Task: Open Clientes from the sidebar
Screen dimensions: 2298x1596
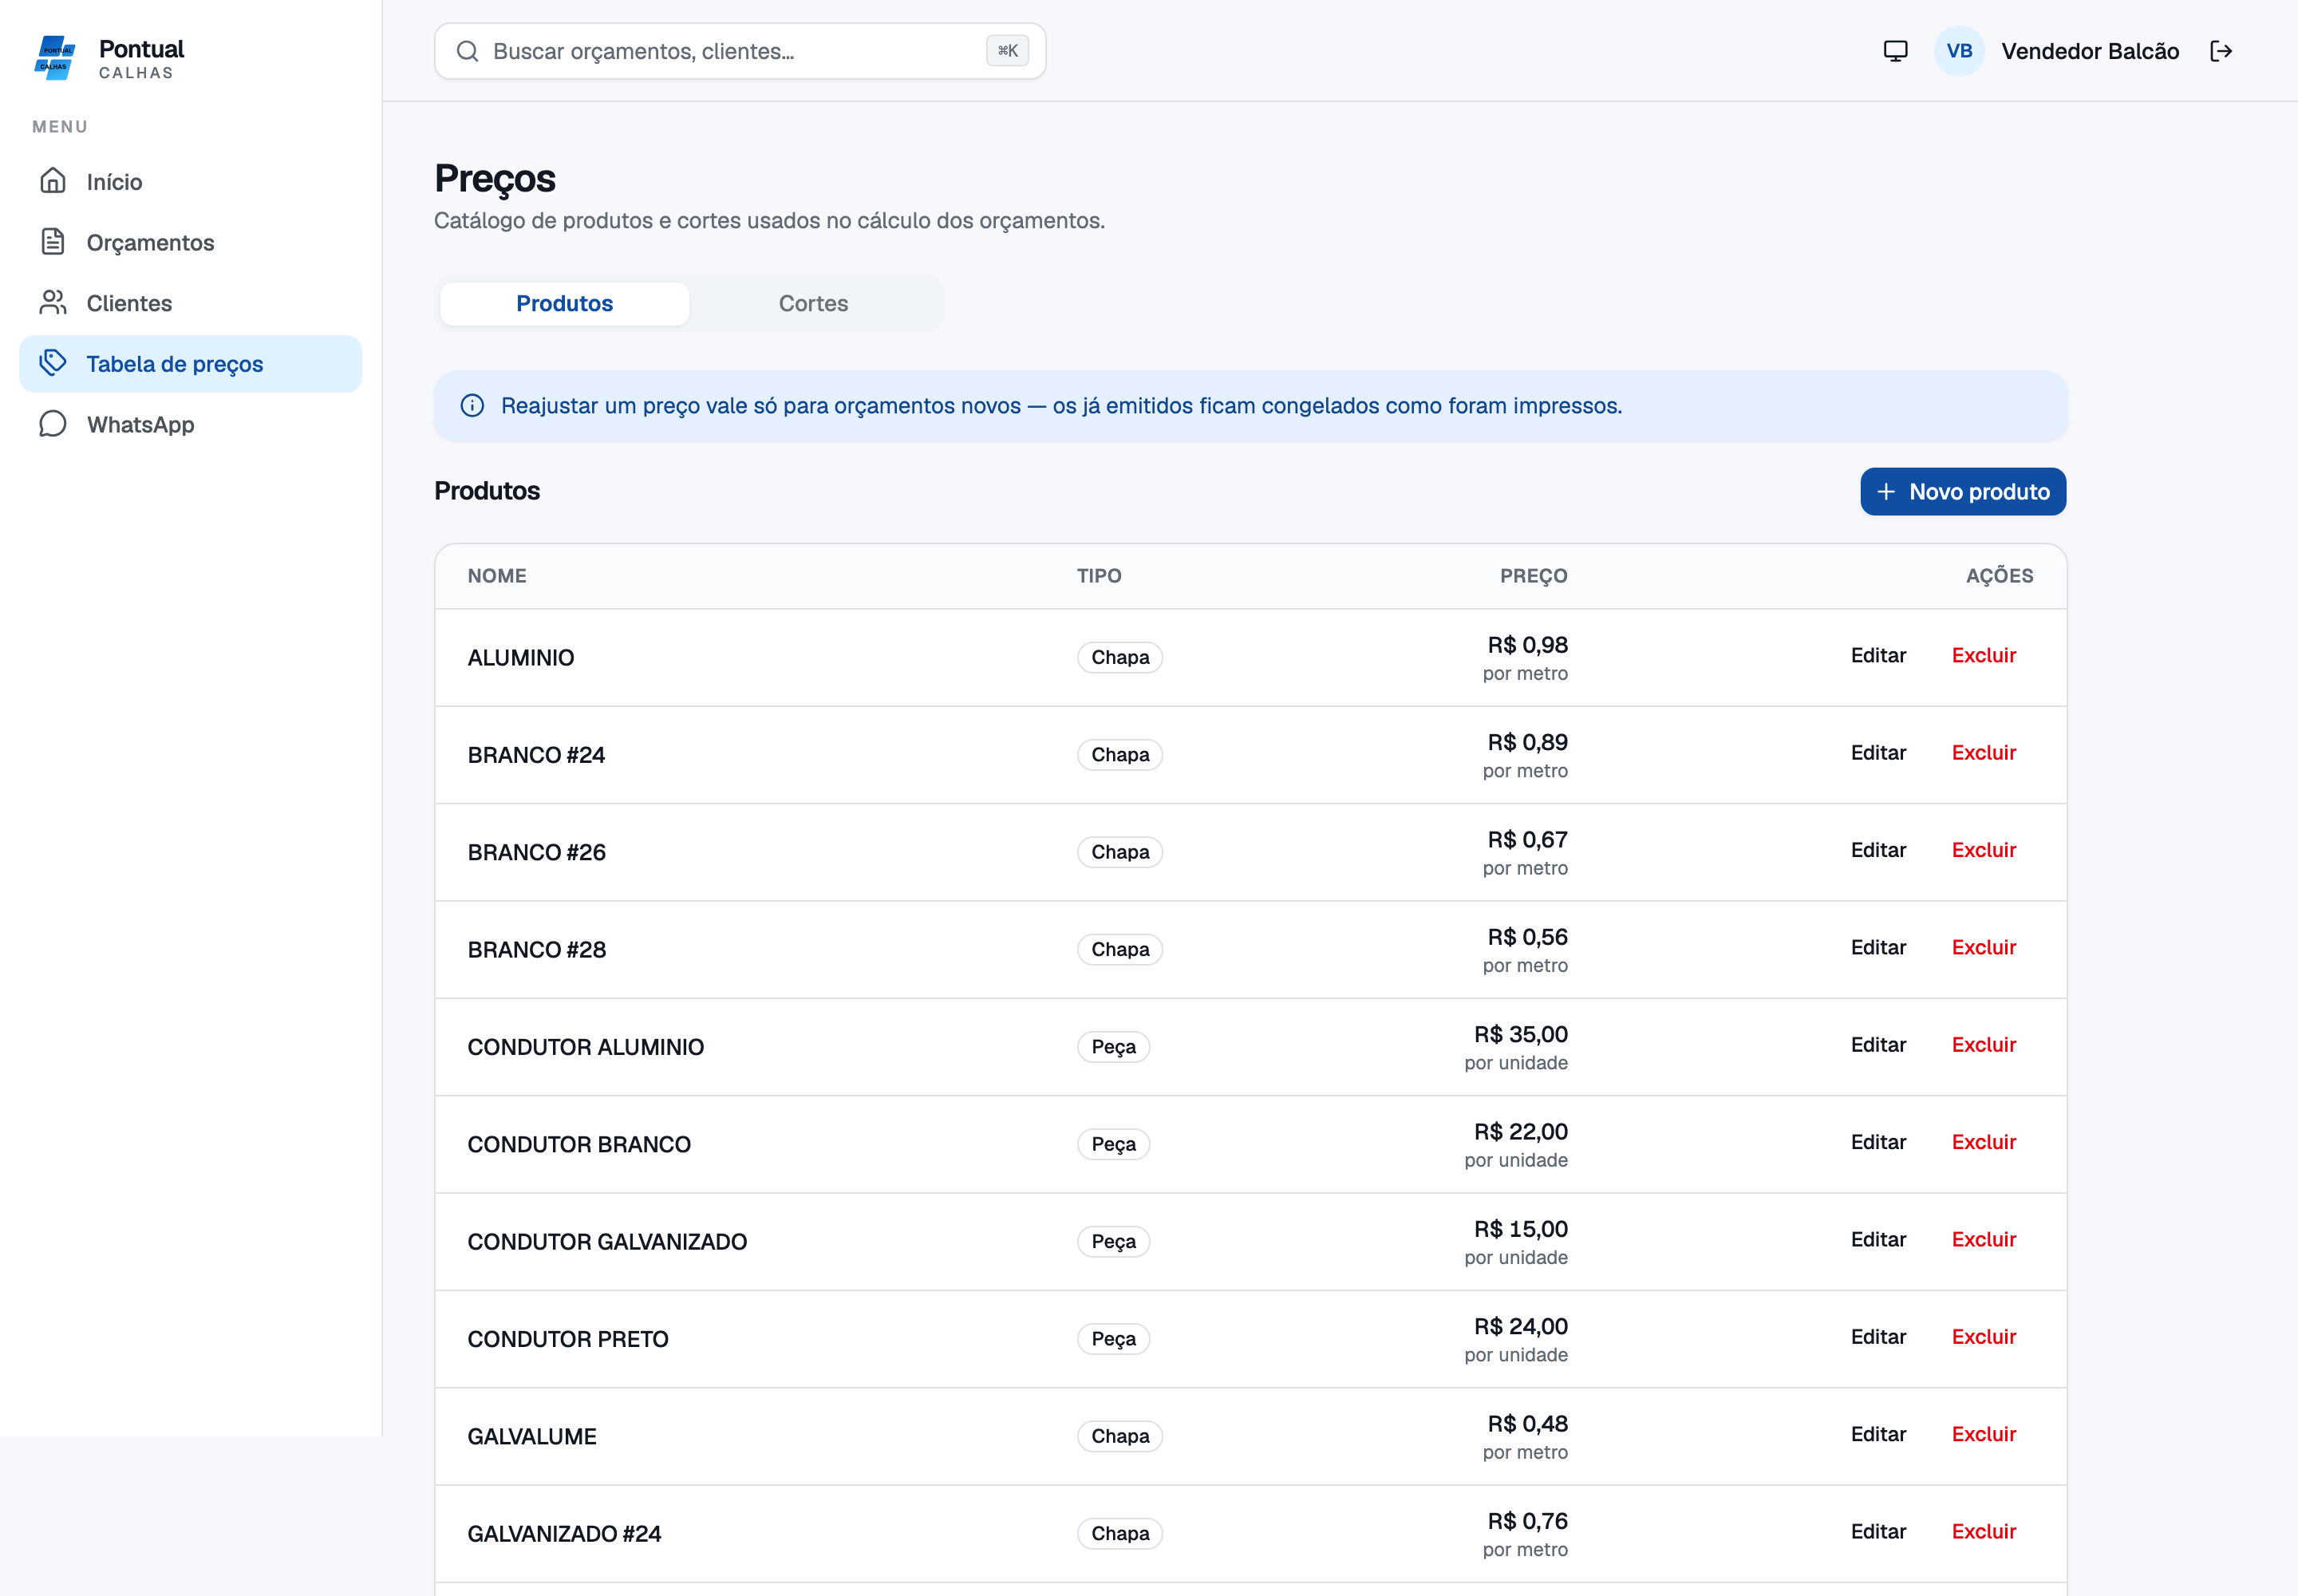Action: coord(190,303)
